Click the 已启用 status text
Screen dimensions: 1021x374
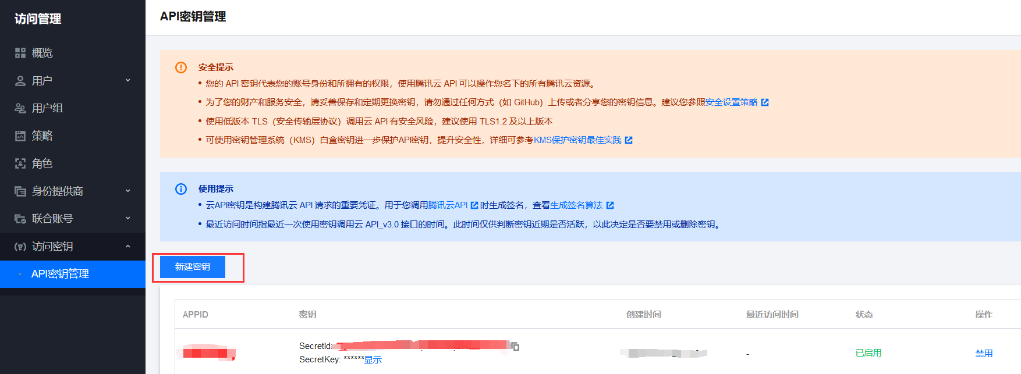click(x=868, y=353)
